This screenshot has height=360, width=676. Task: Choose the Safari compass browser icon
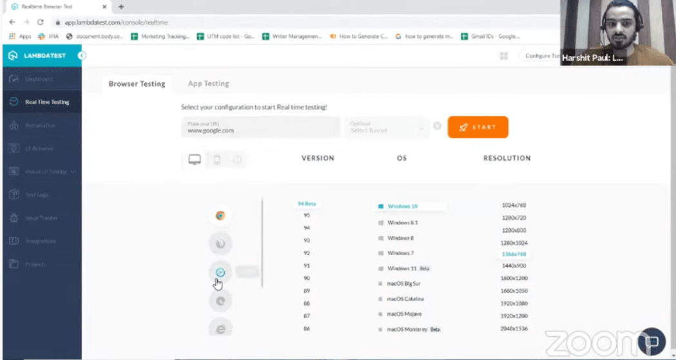pyautogui.click(x=220, y=272)
